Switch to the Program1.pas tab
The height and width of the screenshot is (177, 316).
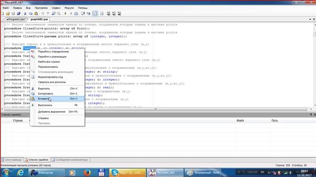pyautogui.click(x=16, y=19)
